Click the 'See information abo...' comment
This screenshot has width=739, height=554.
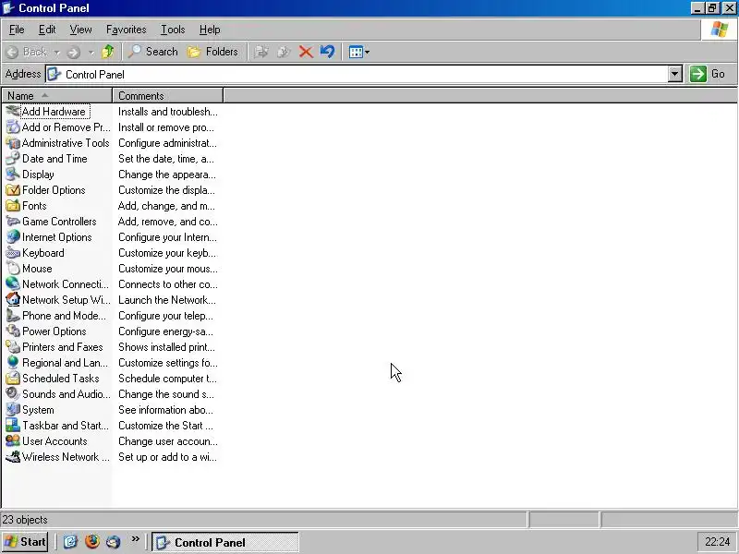165,410
